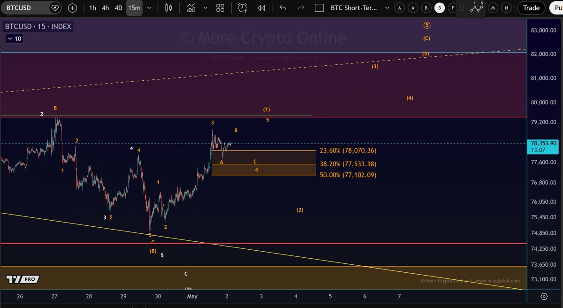Click 83,000.00 on the price axis

(543, 31)
